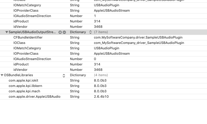Click the String type on the com.apple.kpi.iokit row

(x=74, y=80)
